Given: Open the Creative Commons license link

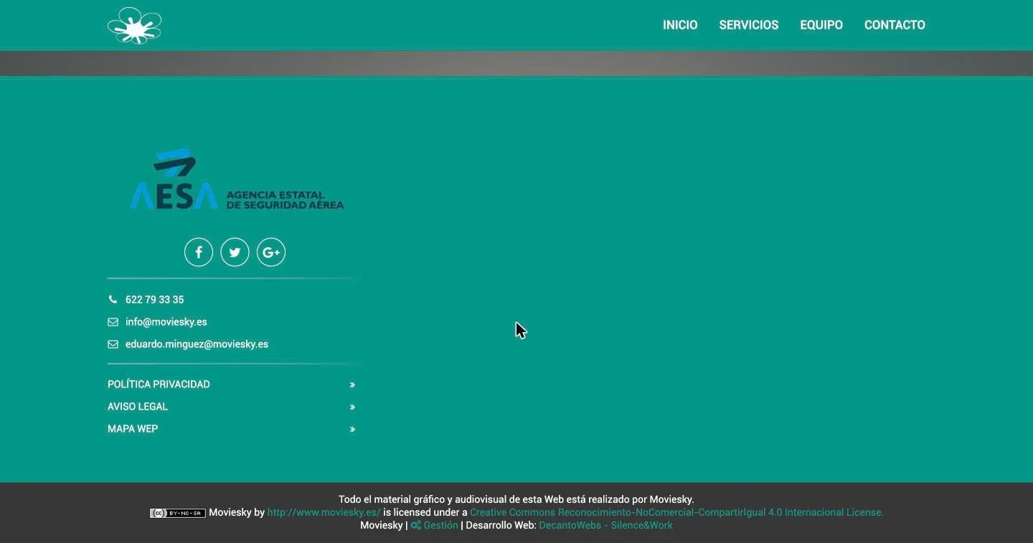Looking at the screenshot, I should pos(676,513).
